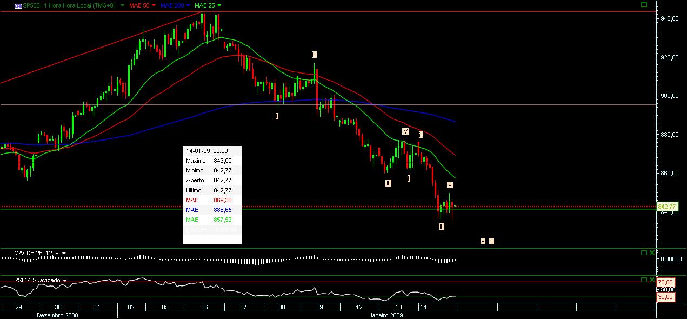Select the SP500.I 1 Hora chart title
This screenshot has height=319, width=687.
[69, 5]
